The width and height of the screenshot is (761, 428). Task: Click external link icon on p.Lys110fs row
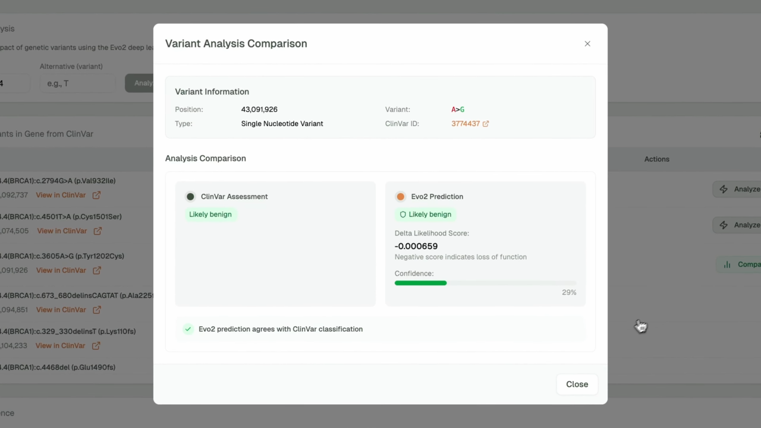coord(96,345)
